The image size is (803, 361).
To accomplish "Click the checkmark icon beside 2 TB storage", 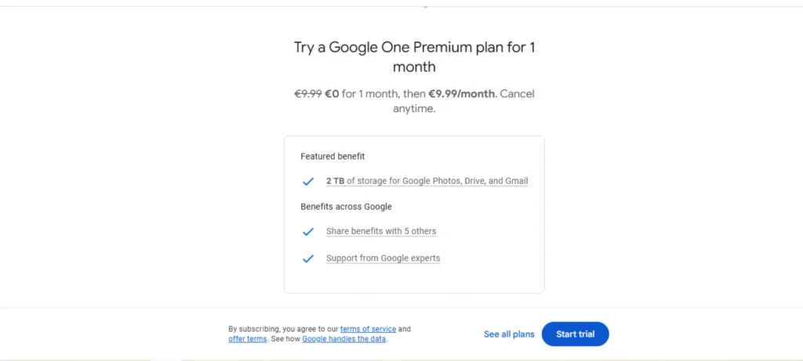I will [308, 182].
